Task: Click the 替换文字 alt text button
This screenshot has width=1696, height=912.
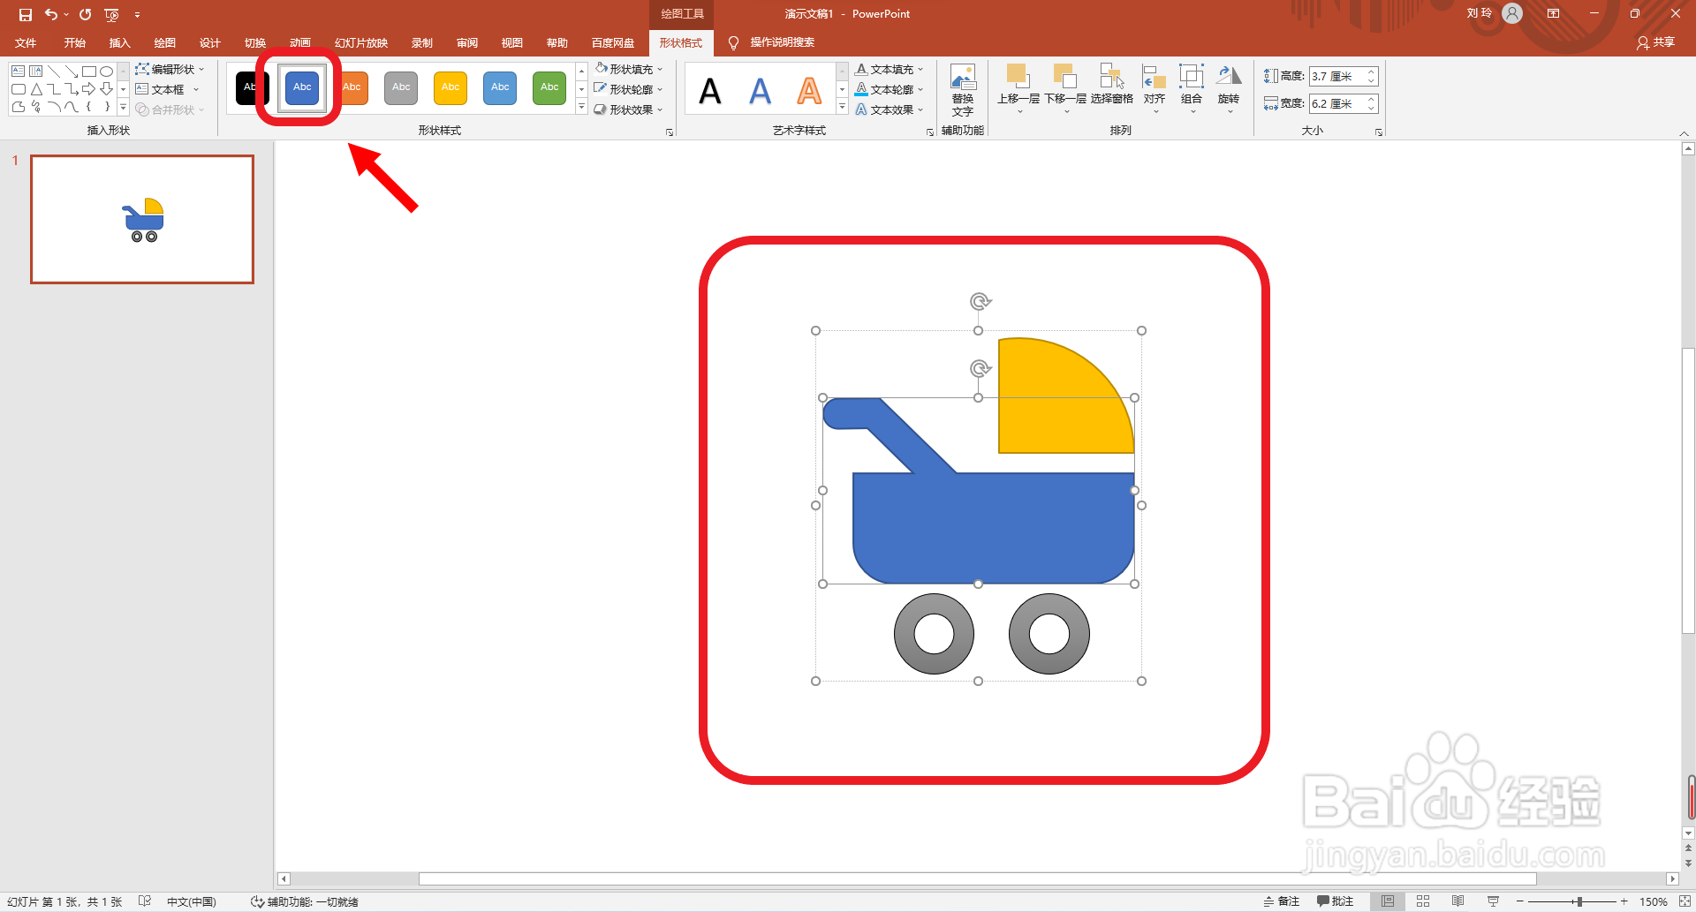Action: (963, 90)
